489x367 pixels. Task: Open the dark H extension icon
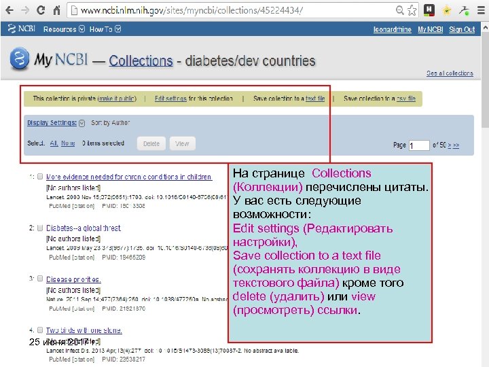point(429,10)
